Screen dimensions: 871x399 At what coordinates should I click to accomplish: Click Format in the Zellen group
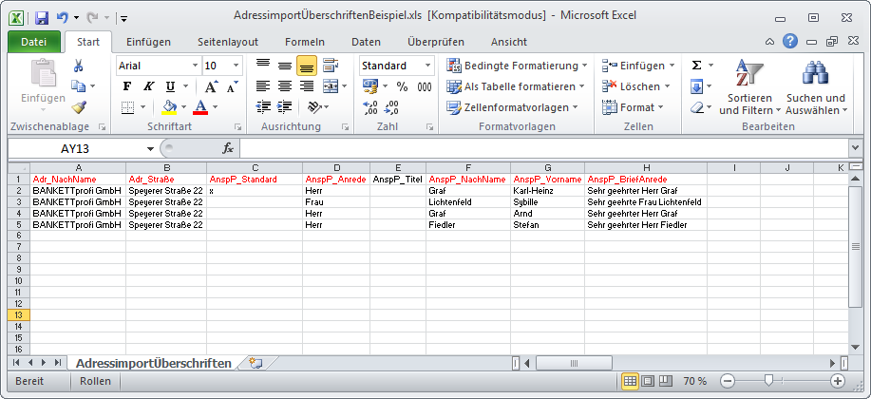pyautogui.click(x=634, y=107)
